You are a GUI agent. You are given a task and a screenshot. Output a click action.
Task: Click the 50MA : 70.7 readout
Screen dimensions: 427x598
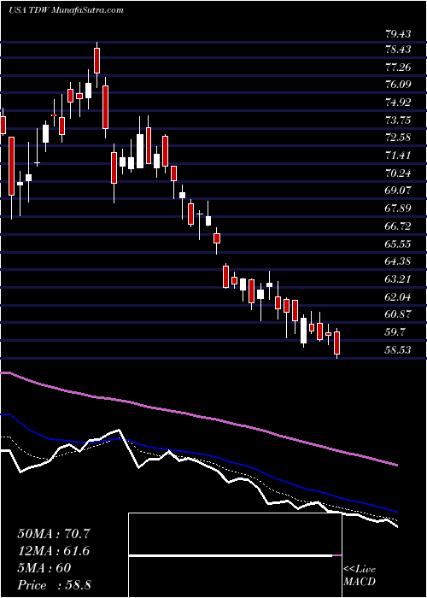[54, 534]
